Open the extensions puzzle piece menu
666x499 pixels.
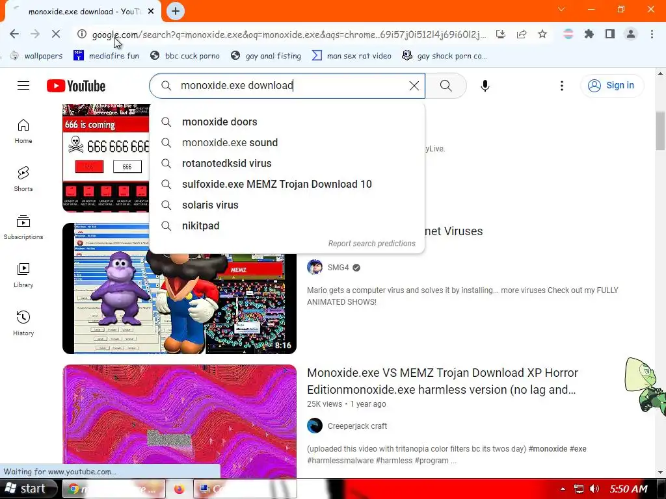pyautogui.click(x=589, y=34)
